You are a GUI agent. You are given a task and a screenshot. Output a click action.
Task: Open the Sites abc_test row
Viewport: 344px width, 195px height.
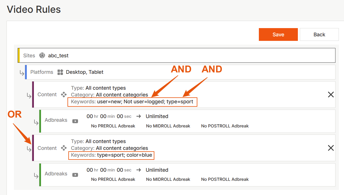[177, 55]
